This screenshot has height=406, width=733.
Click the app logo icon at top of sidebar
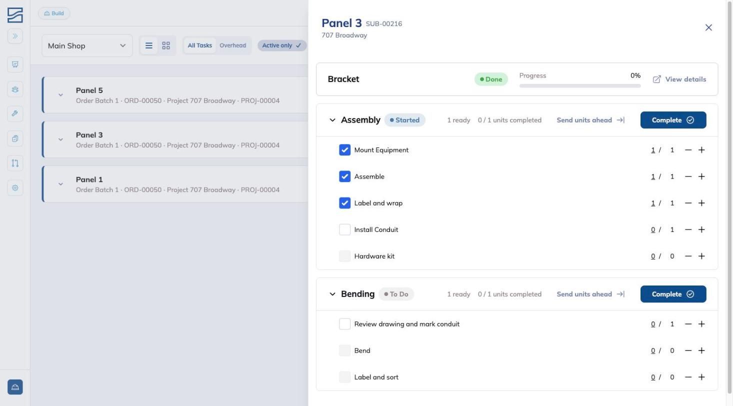coord(15,15)
